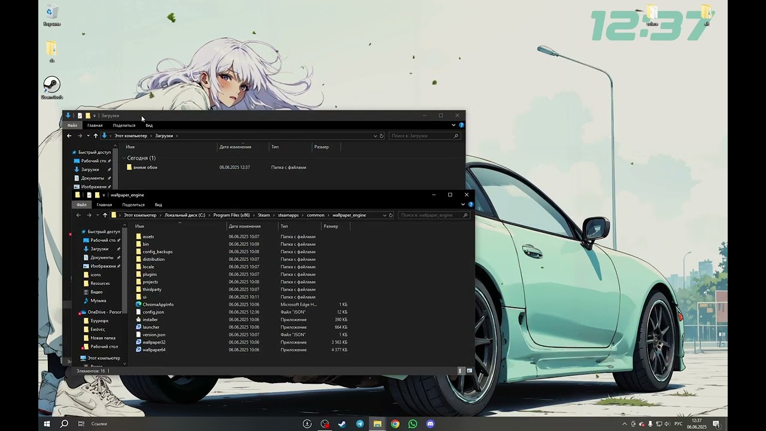Open the Recycle Bin desktop icon
This screenshot has height=431, width=766.
[52, 16]
